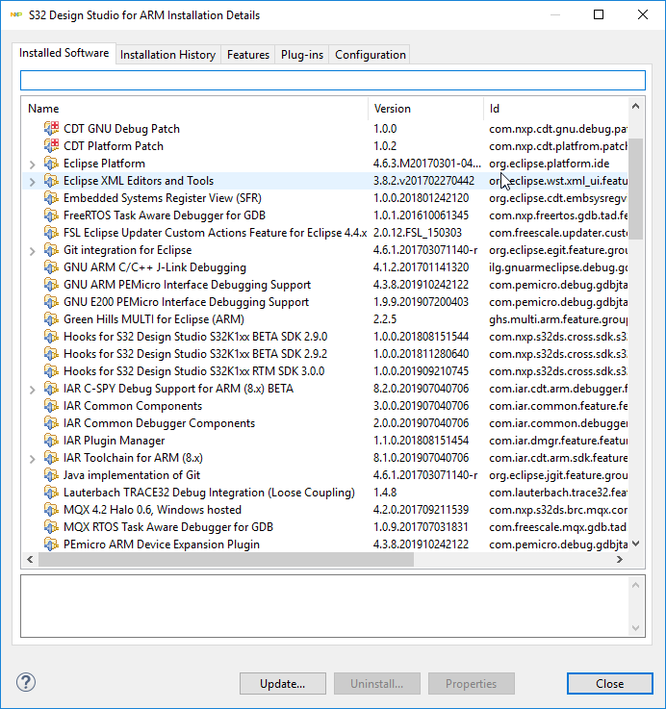666x709 pixels.
Task: Expand Git integration for Eclipse node
Action: tap(32, 251)
